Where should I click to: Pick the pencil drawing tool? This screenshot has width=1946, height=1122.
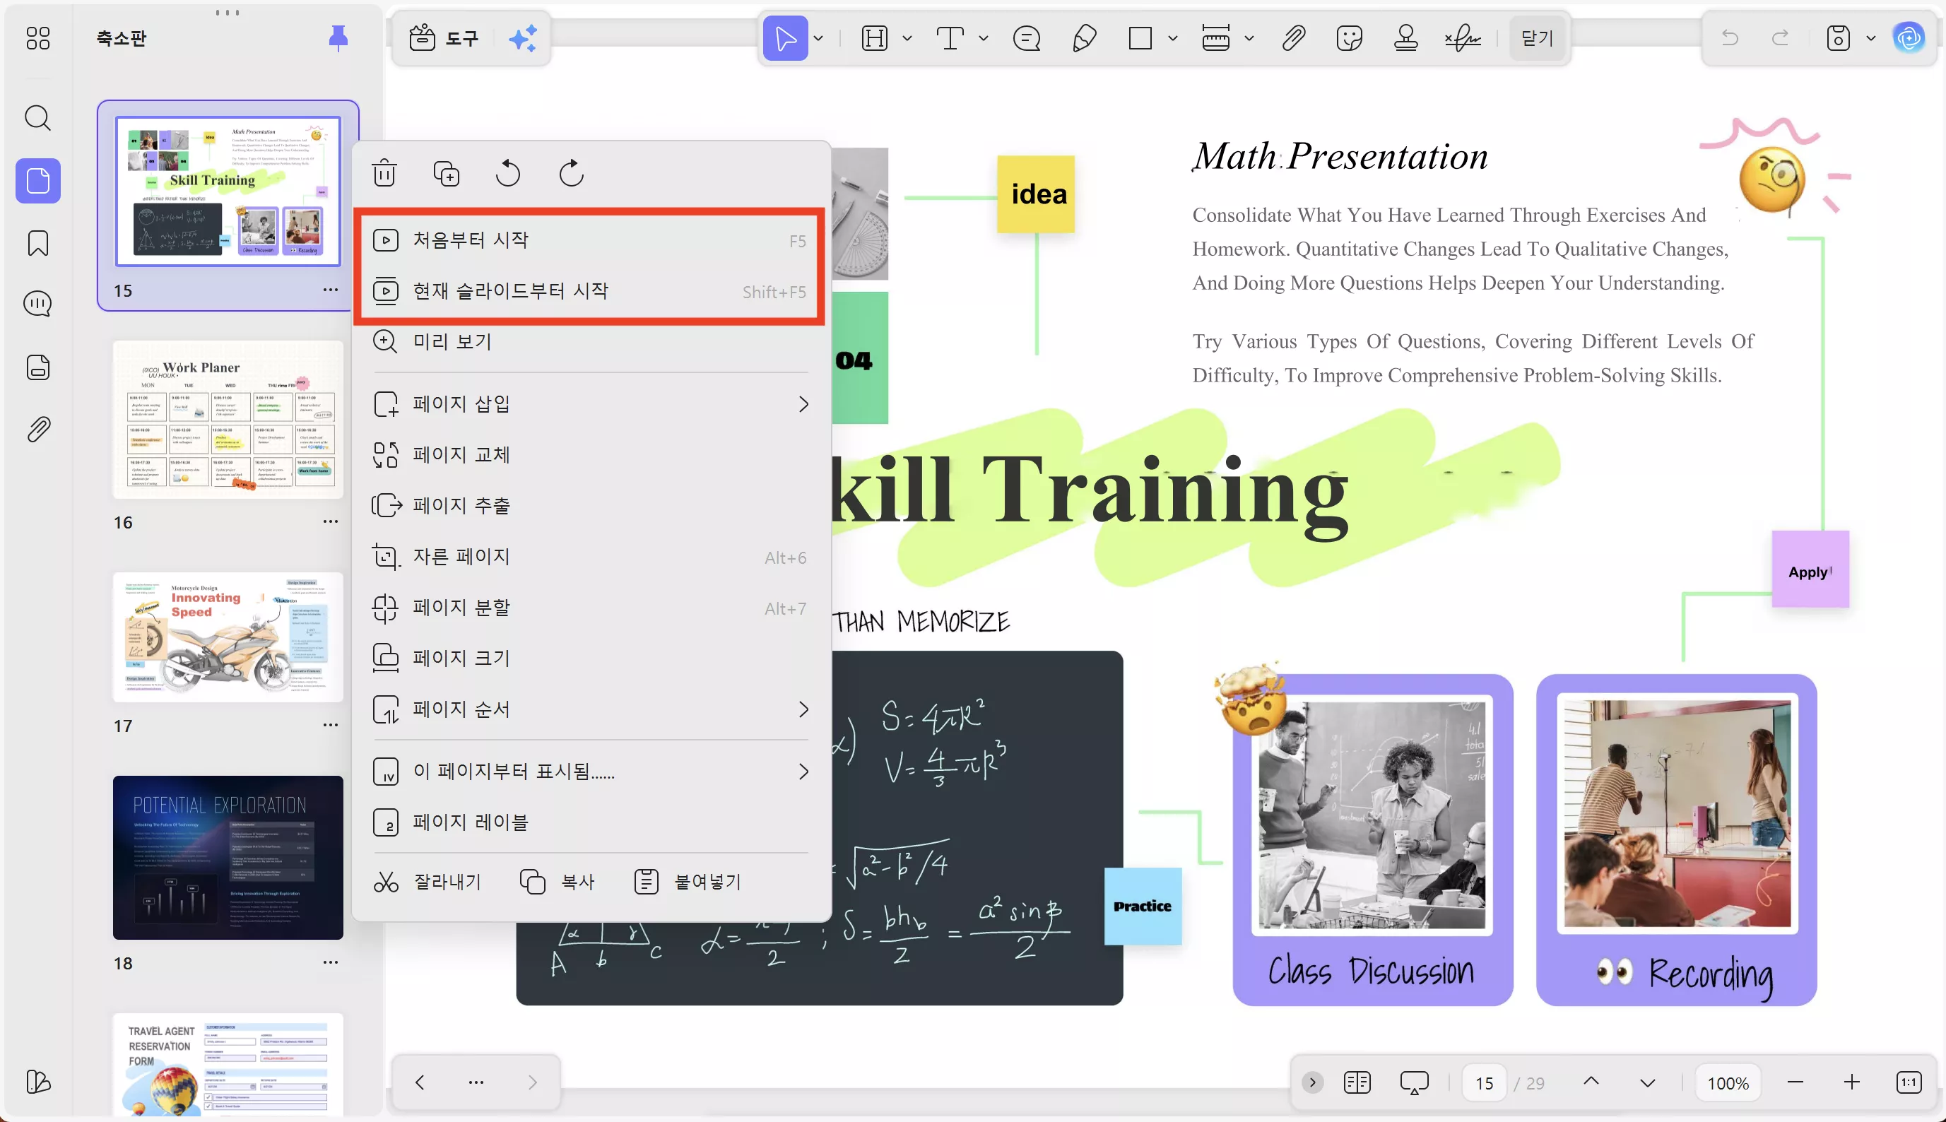[1083, 37]
